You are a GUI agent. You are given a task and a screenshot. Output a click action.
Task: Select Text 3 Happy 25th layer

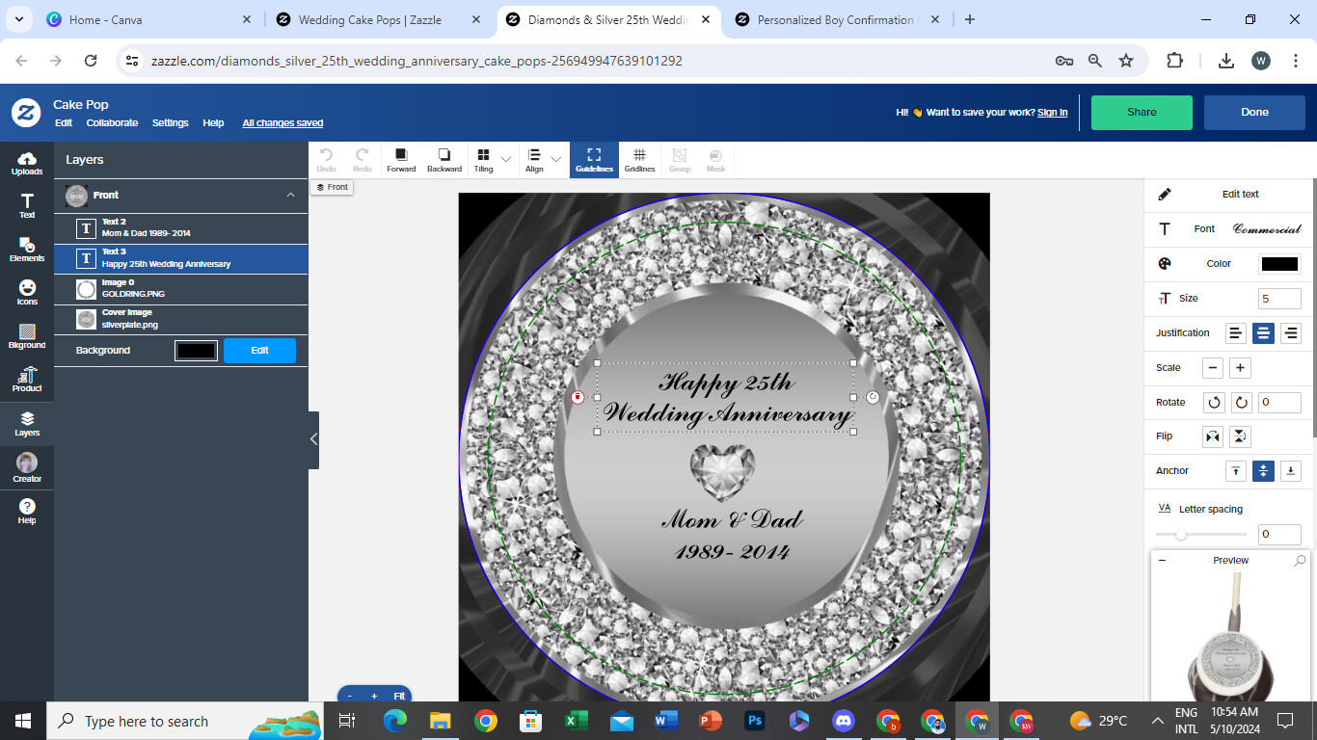click(181, 258)
